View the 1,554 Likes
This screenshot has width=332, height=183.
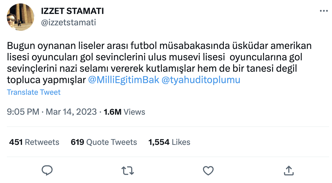169,142
